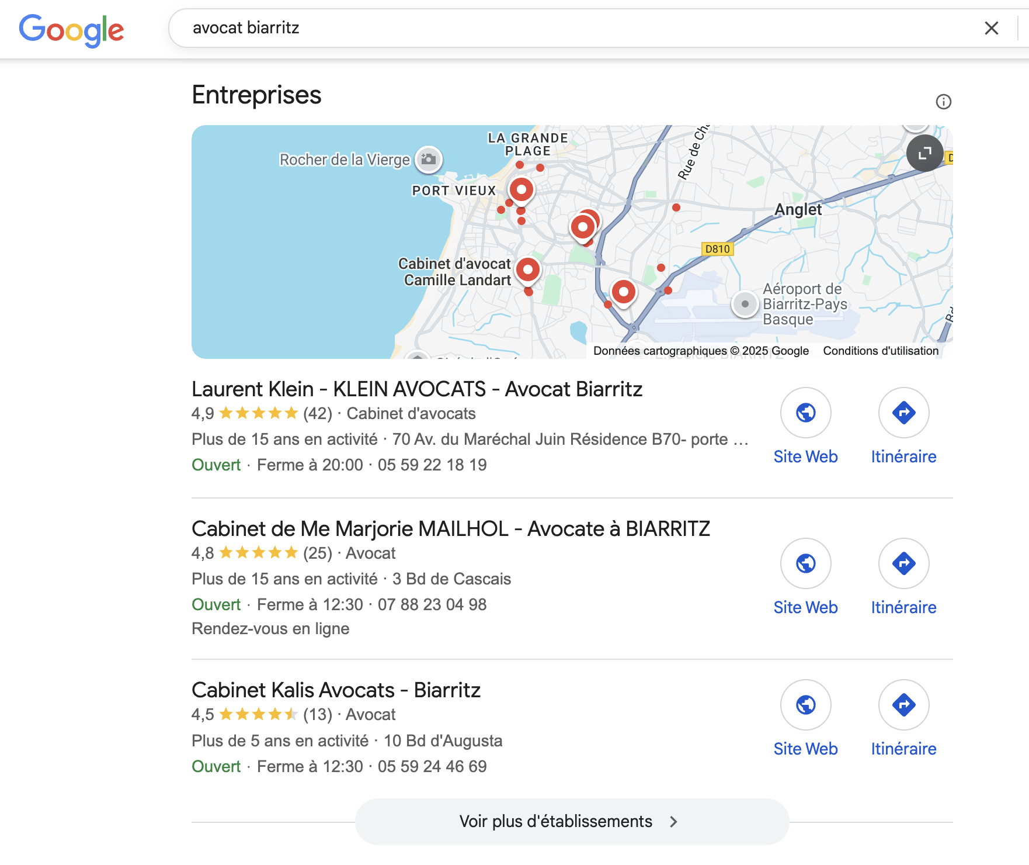1029x865 pixels.
Task: Open the info icon beside Entreprises heading
Action: coord(944,101)
